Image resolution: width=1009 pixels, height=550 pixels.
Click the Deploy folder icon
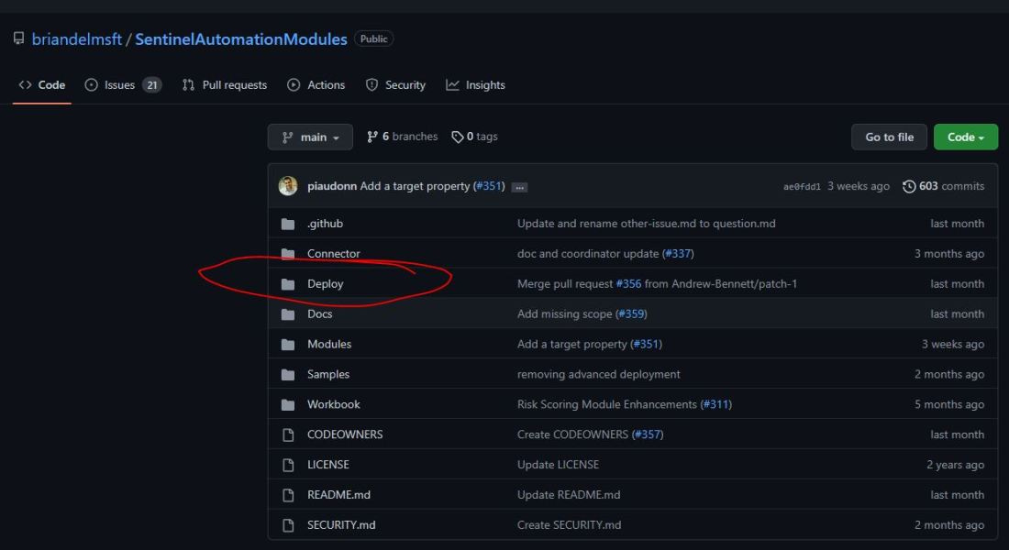click(x=288, y=283)
